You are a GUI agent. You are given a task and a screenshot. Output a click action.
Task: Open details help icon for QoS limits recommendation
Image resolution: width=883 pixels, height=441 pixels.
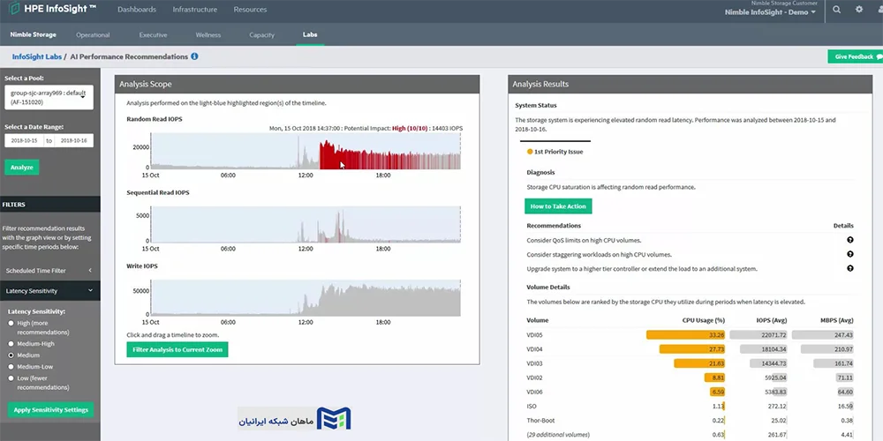coord(849,240)
